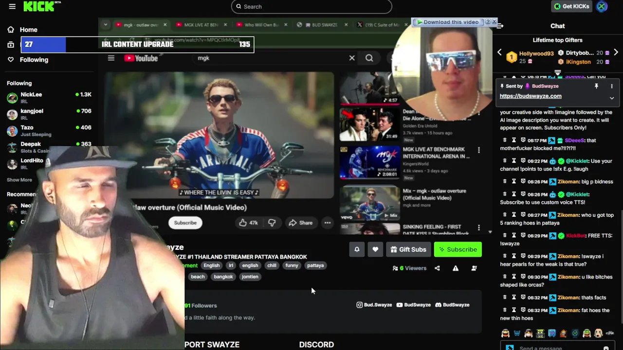
Task: Open kangjoel's followed channel
Action: (49, 114)
